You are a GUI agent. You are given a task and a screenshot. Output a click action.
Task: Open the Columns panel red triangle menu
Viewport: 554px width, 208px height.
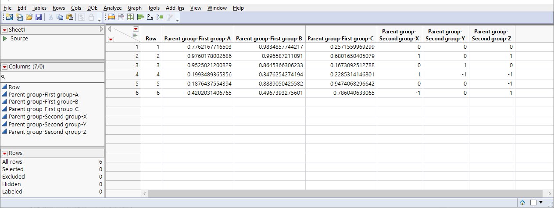[5, 67]
